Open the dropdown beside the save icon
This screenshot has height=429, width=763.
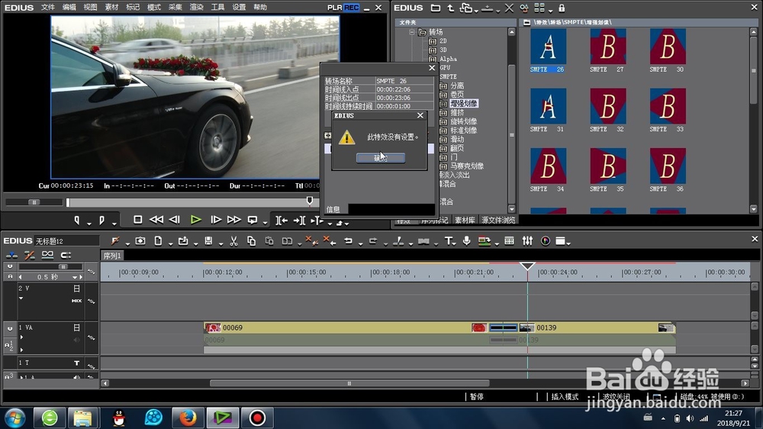(221, 244)
